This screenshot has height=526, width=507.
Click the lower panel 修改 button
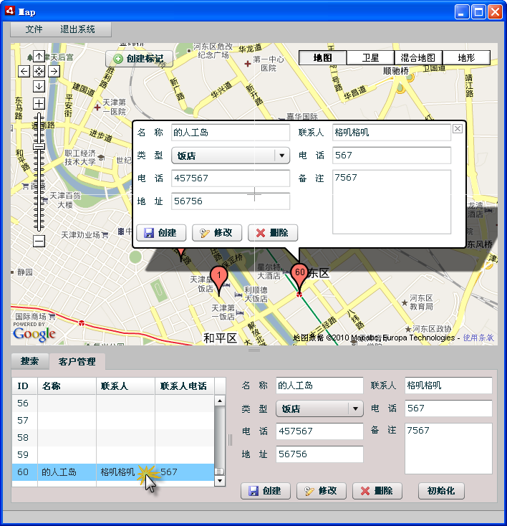coord(322,491)
